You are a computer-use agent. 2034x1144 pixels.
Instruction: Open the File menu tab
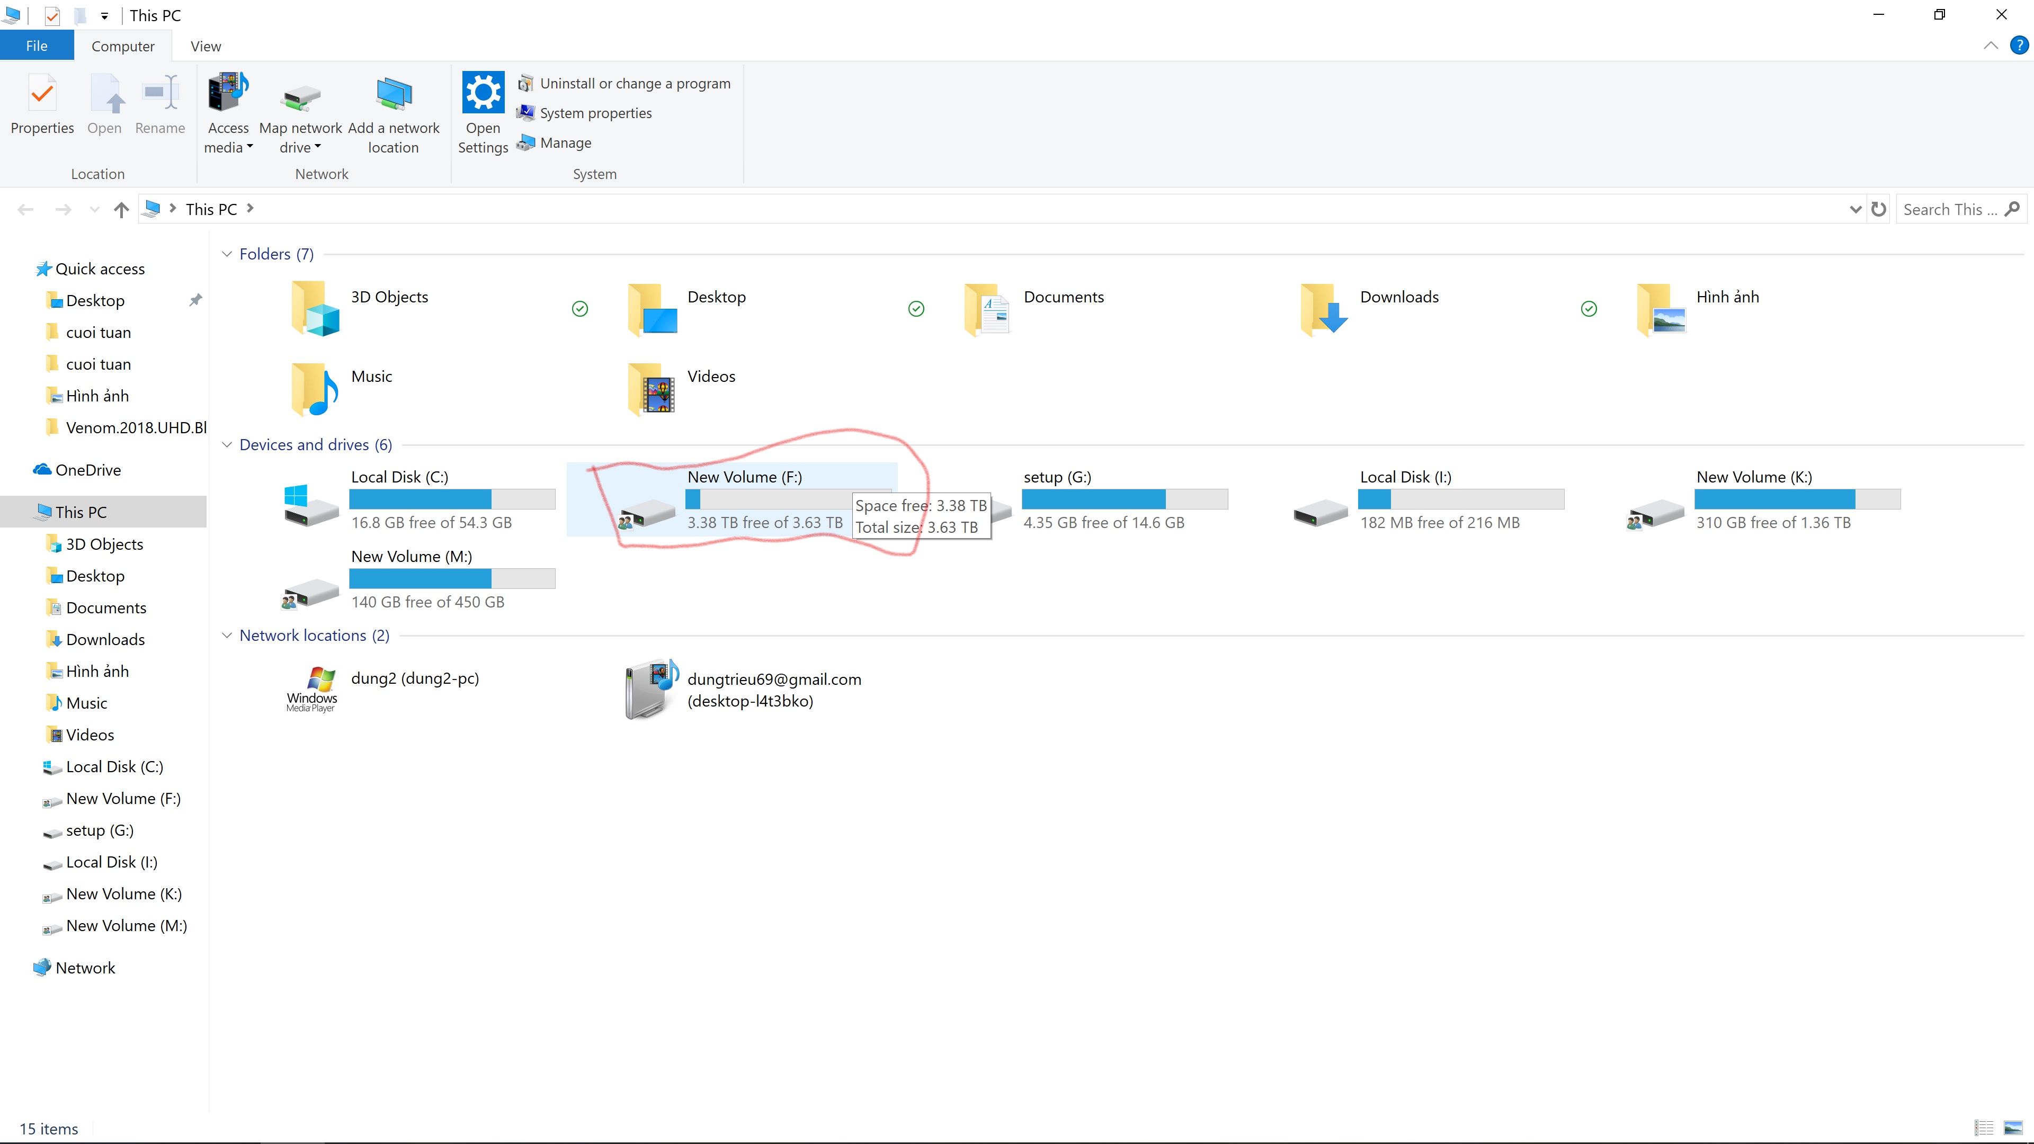click(37, 46)
